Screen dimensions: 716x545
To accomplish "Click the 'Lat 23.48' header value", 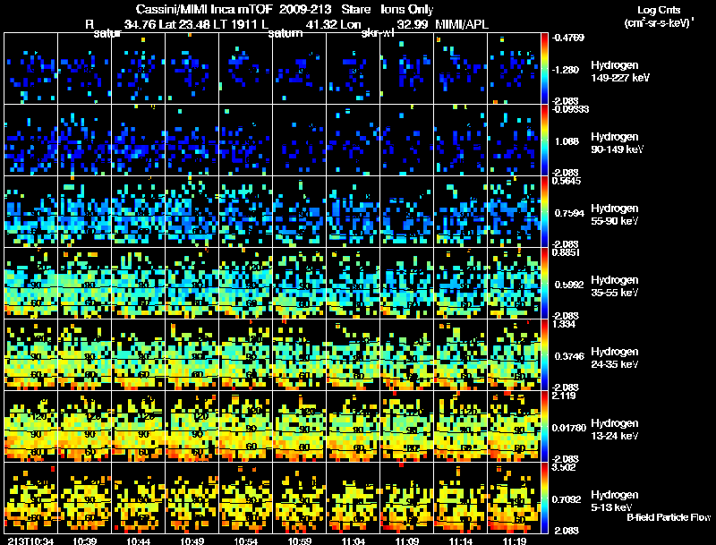I will coord(186,24).
